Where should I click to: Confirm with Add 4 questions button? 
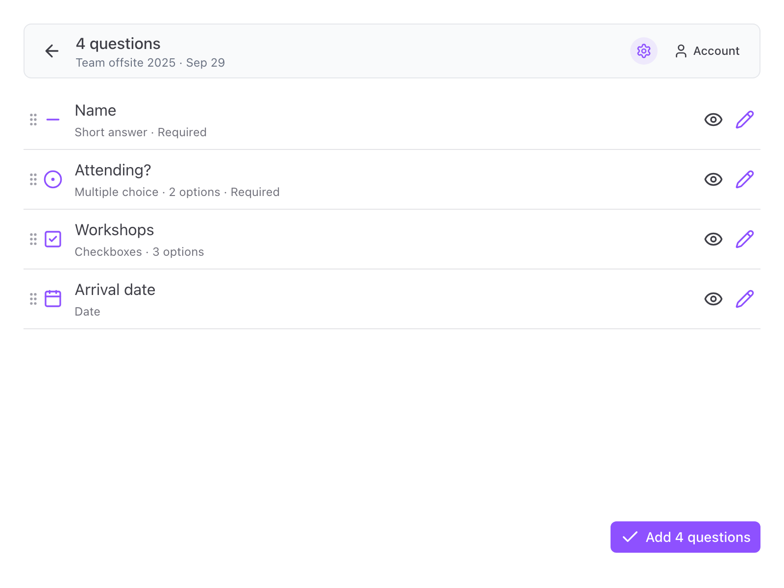coord(686,537)
